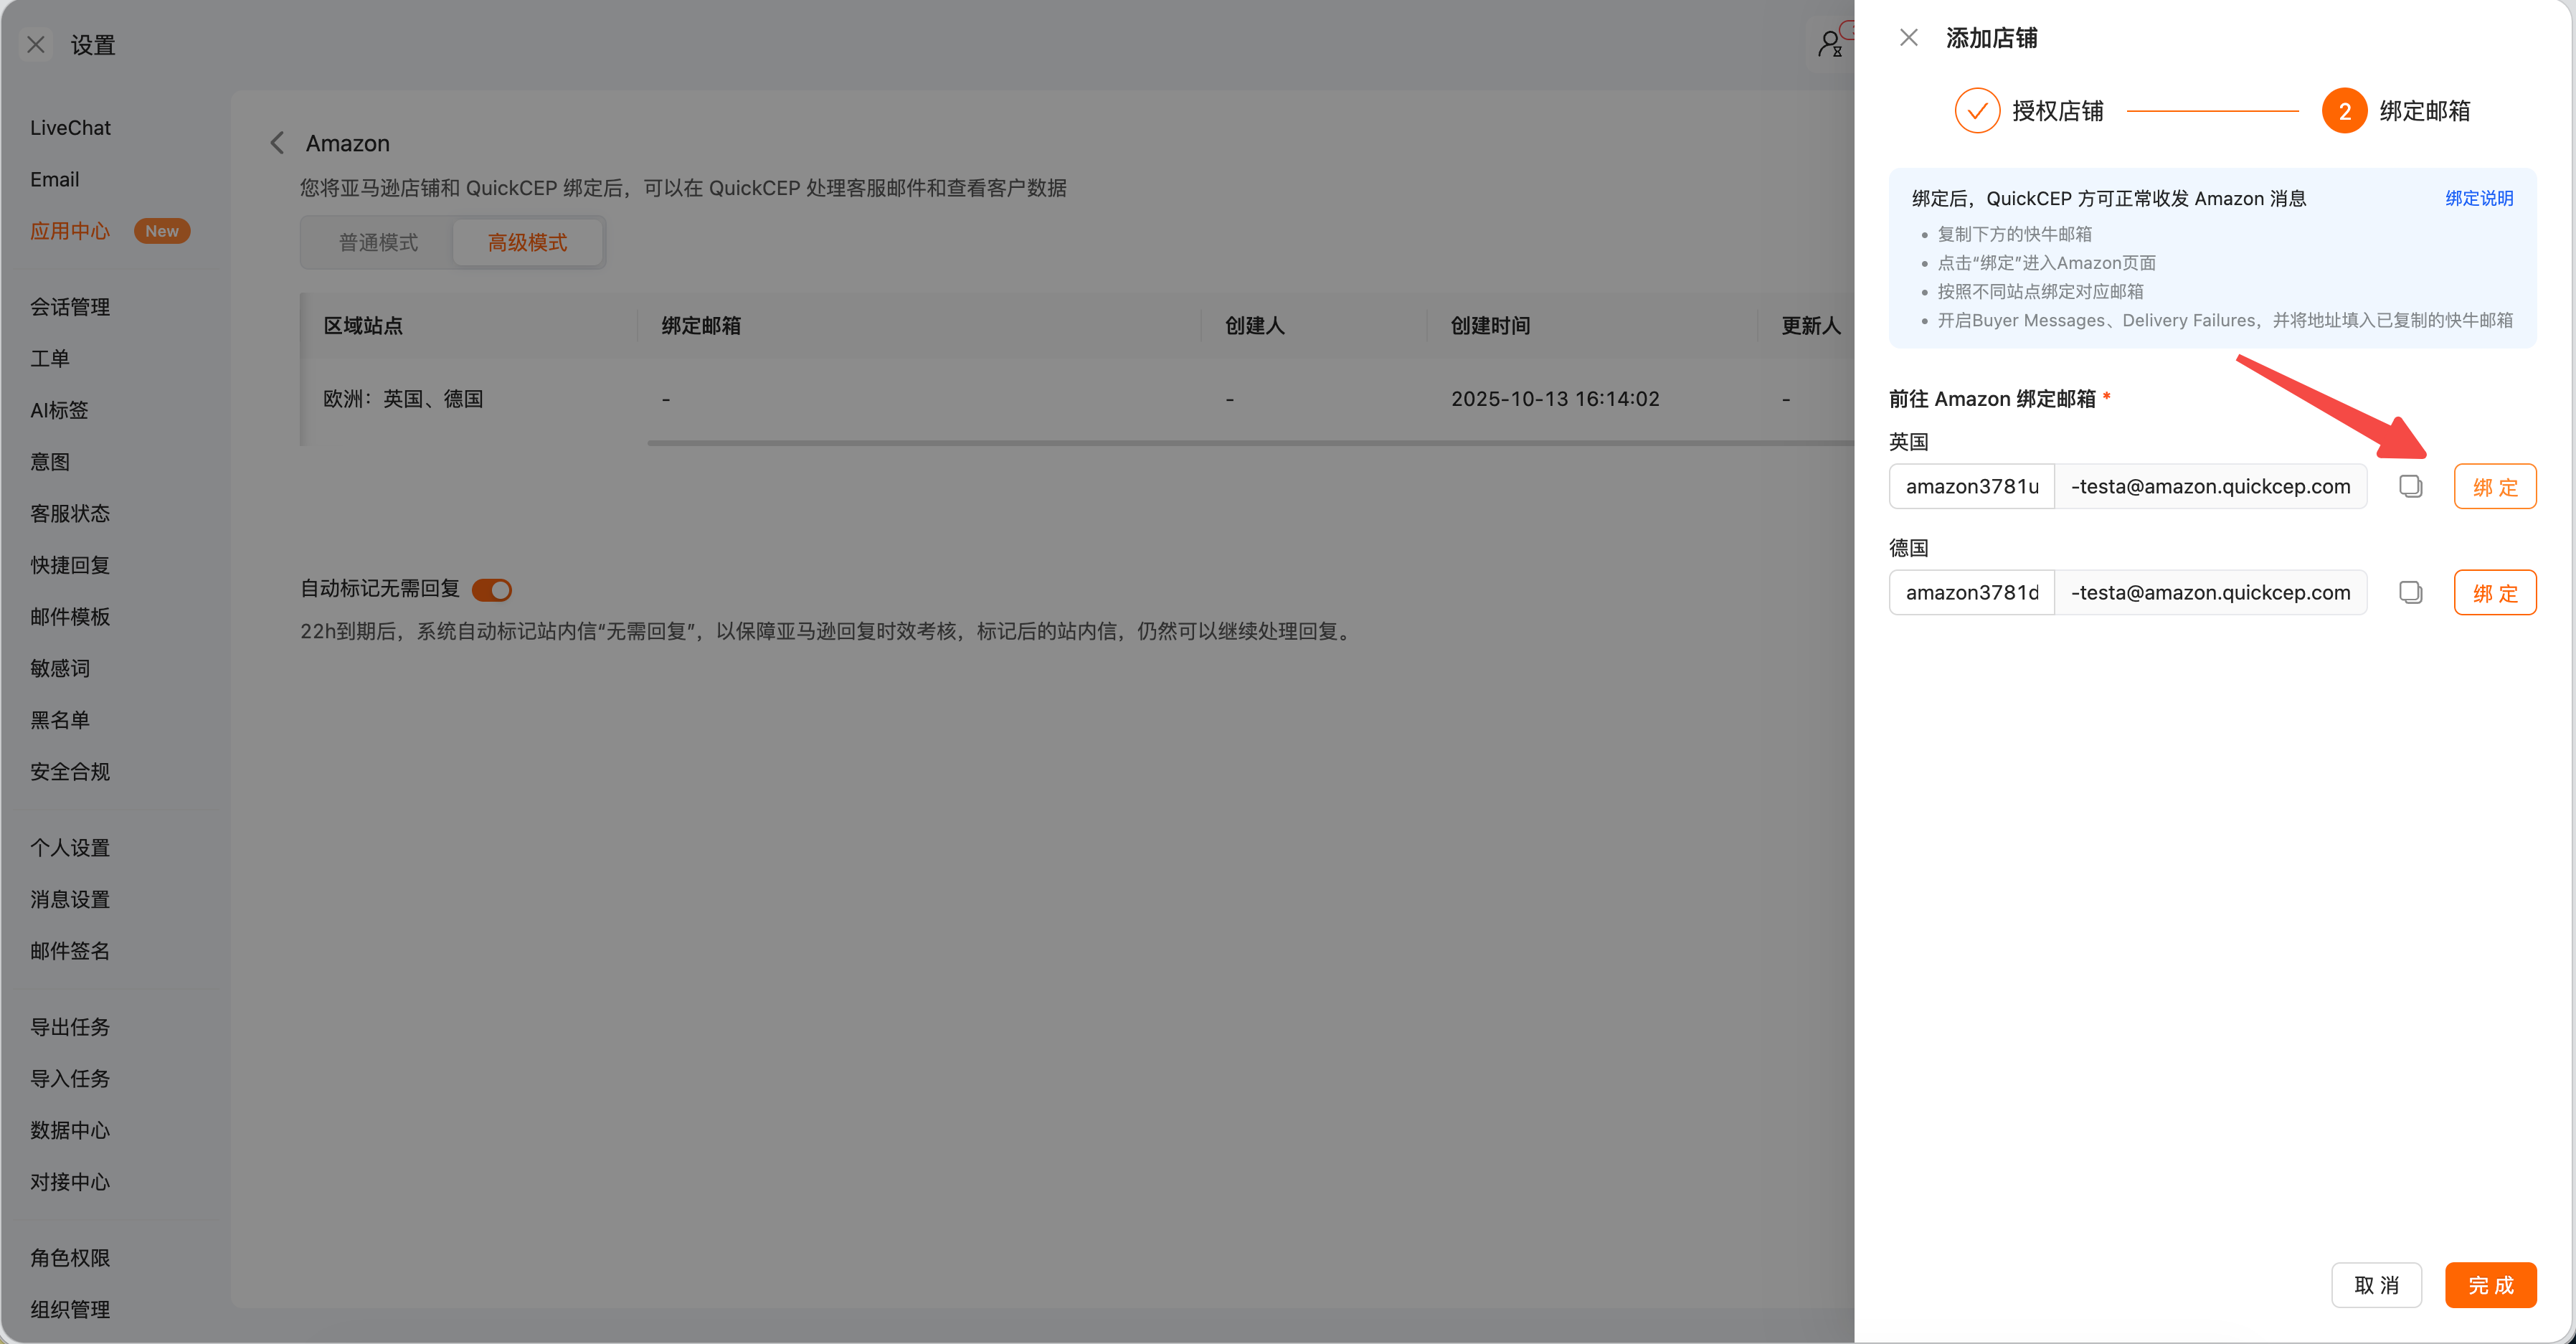Go back from the Amazon page
The height and width of the screenshot is (1344, 2576).
[x=277, y=143]
